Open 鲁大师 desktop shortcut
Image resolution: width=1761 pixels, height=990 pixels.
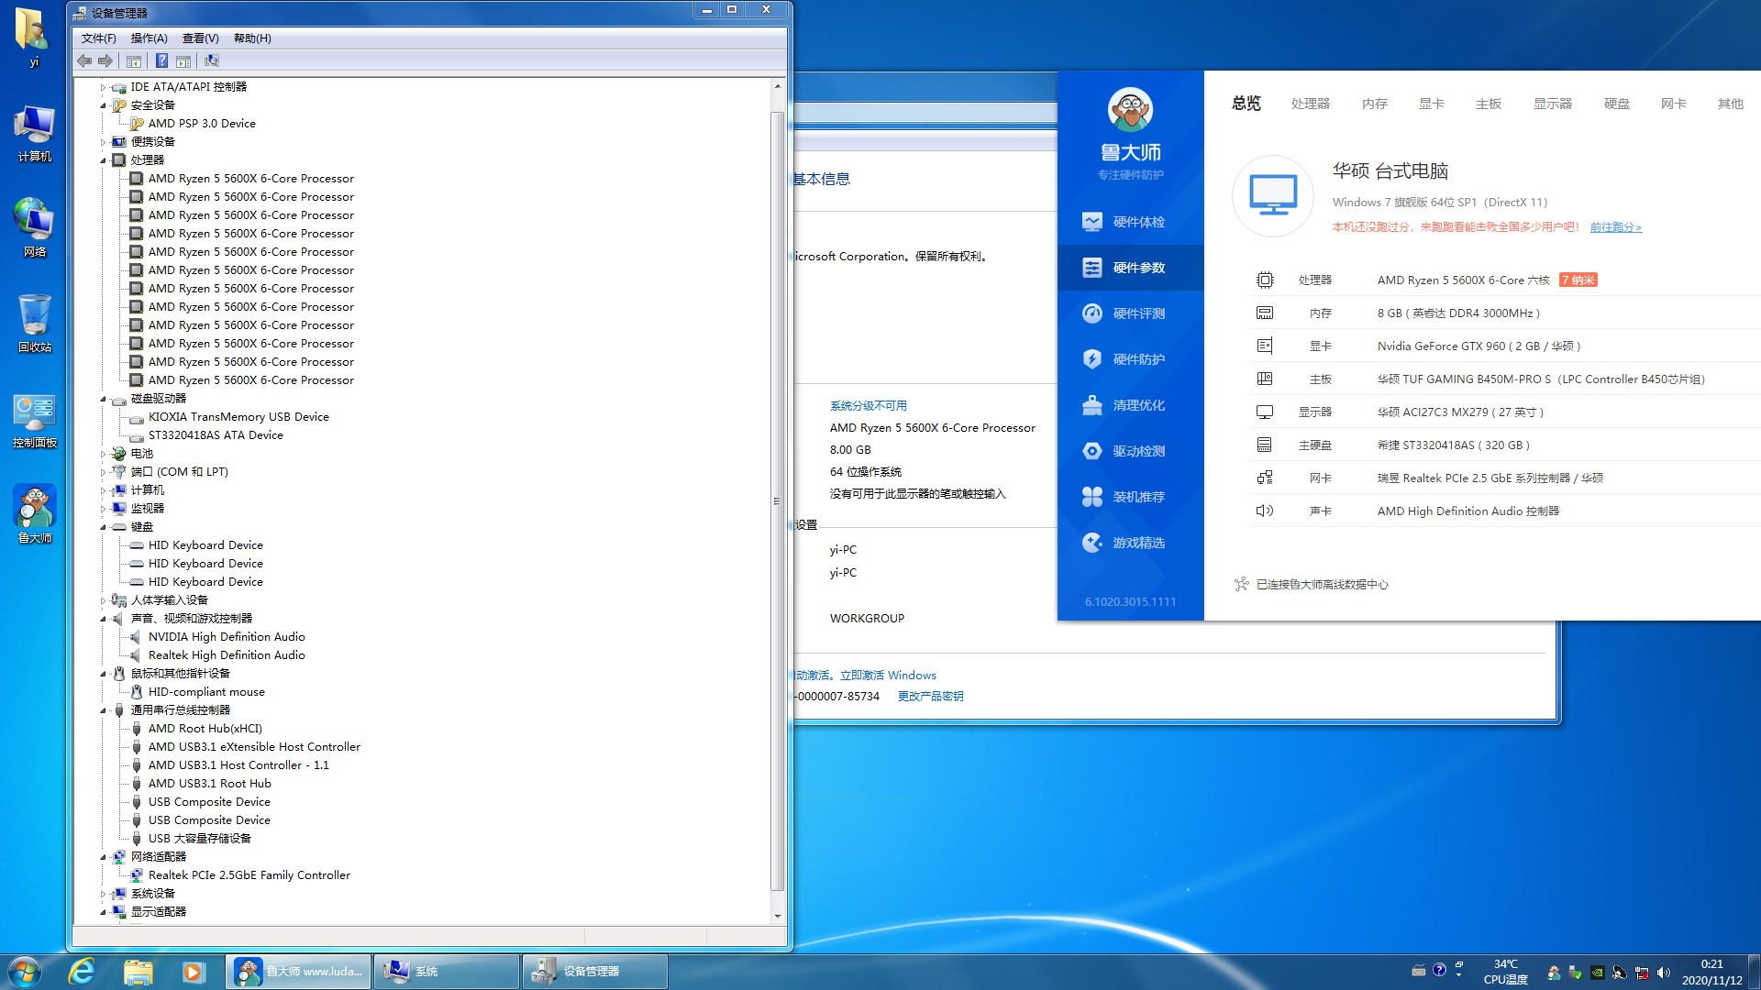(35, 515)
